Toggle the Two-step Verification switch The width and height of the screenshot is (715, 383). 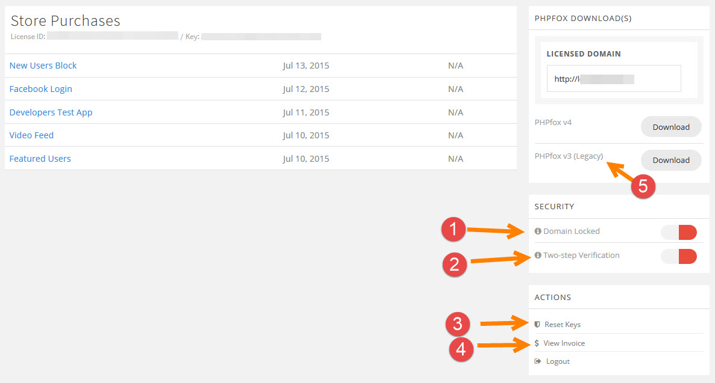(679, 256)
